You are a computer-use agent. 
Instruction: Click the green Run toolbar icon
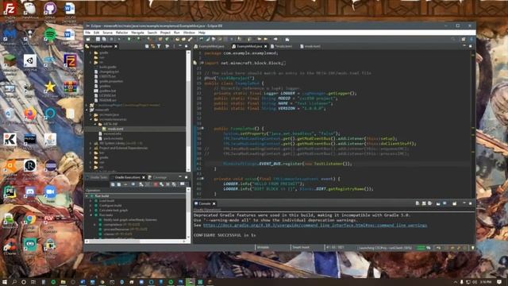[129, 39]
